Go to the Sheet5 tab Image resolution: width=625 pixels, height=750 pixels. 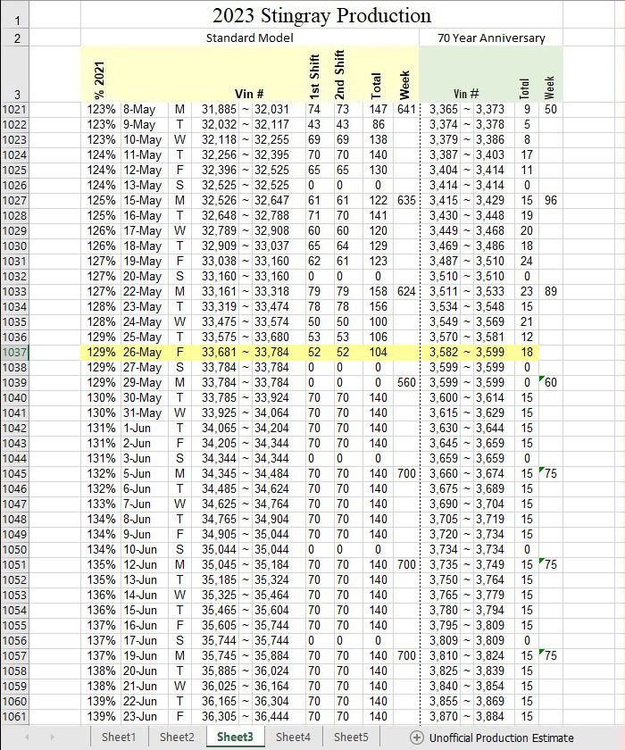(x=351, y=737)
